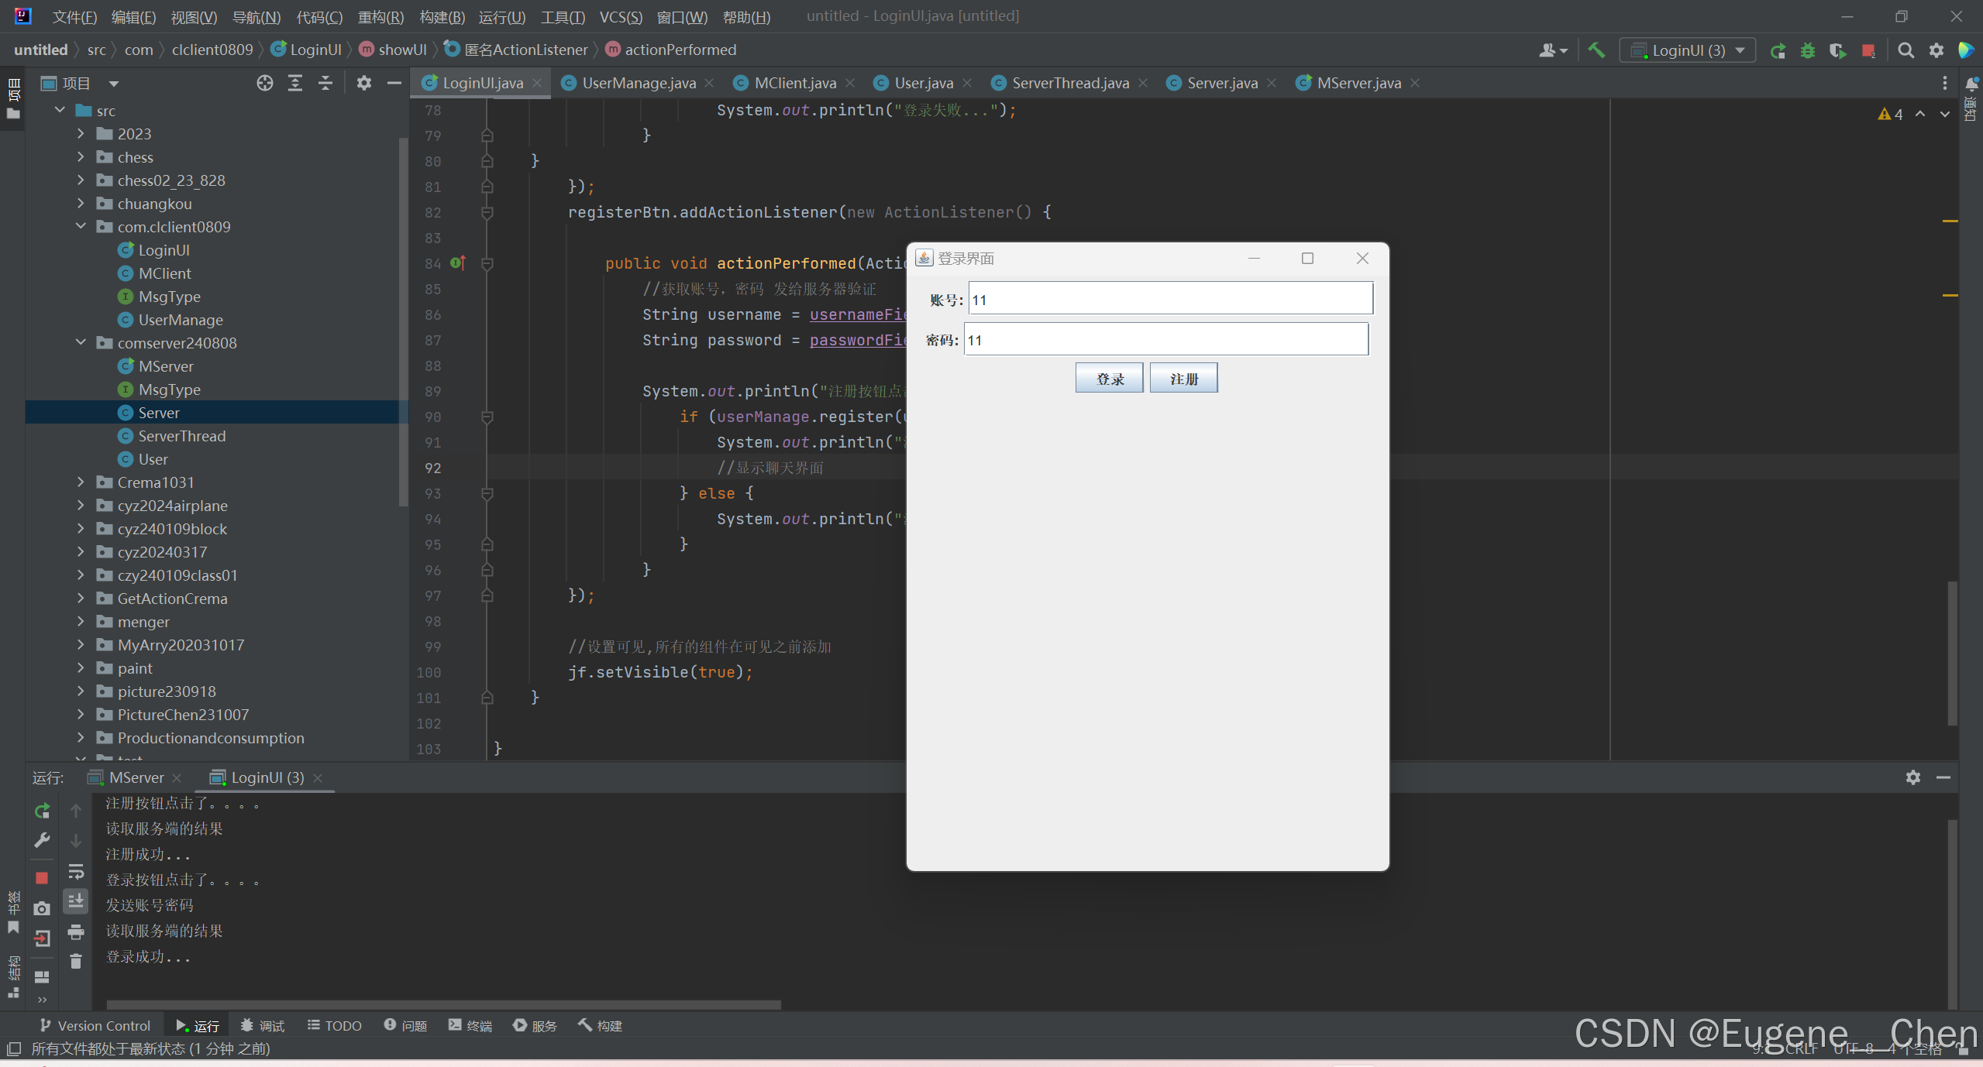Click the print console output icon
1983x1067 pixels.
coord(75,931)
